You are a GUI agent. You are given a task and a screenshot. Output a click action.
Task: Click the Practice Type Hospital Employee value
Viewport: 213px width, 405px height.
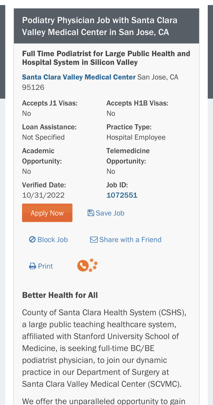coord(136,137)
